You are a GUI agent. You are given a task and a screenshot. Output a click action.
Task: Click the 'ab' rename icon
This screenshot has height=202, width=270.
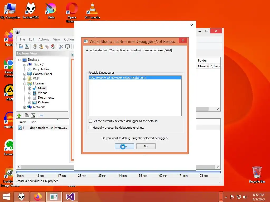tap(33, 115)
